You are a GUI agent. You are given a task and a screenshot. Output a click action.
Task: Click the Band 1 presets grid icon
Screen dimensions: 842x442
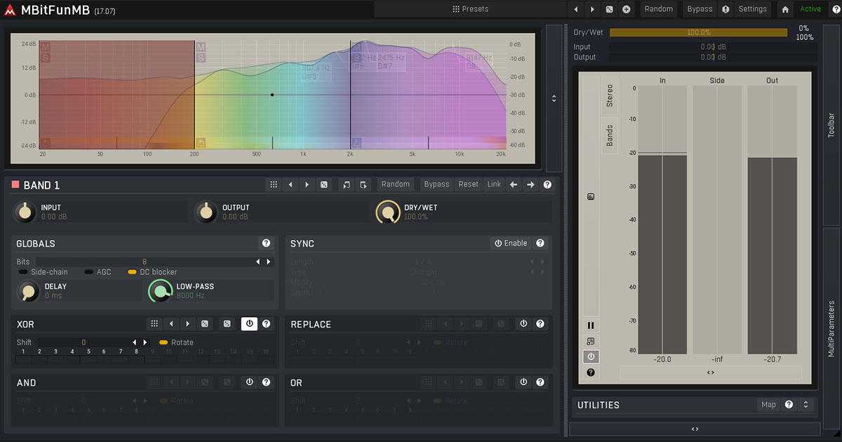(274, 185)
